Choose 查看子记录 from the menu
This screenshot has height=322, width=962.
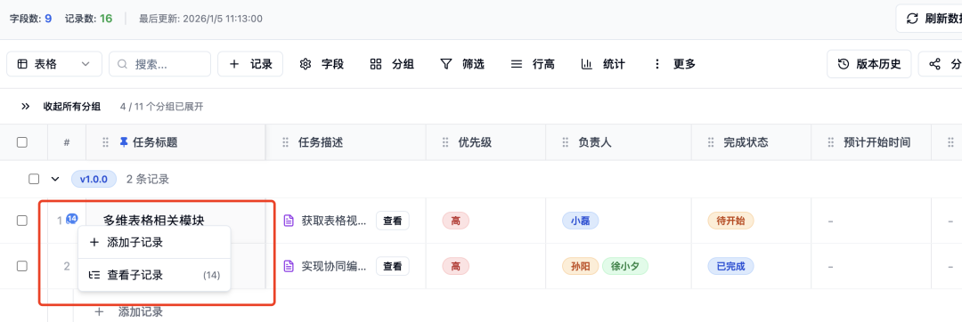tap(154, 276)
